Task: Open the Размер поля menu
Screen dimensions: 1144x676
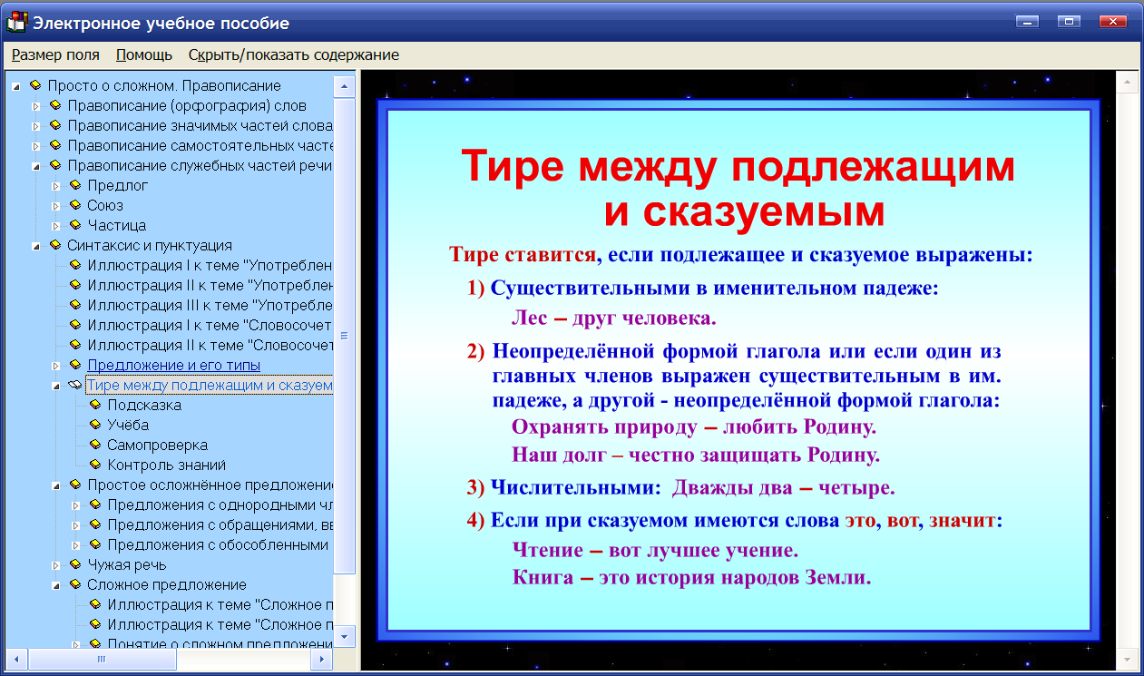Action: (x=55, y=54)
